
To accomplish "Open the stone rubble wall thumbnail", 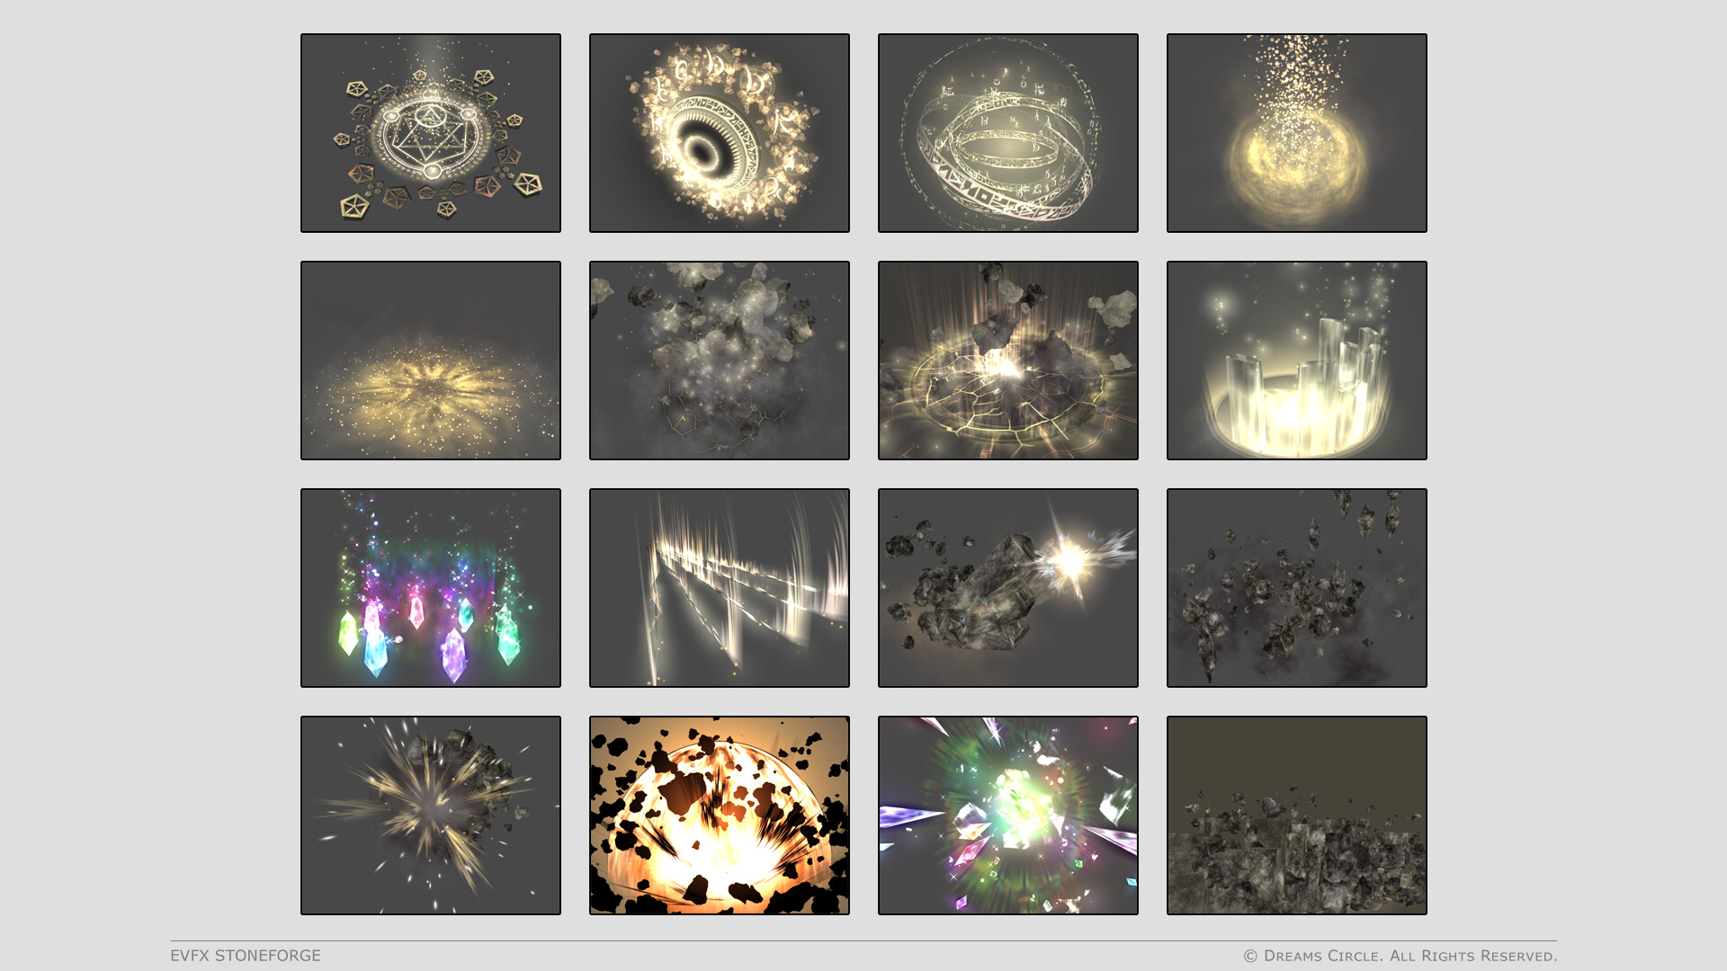I will click(x=1296, y=815).
